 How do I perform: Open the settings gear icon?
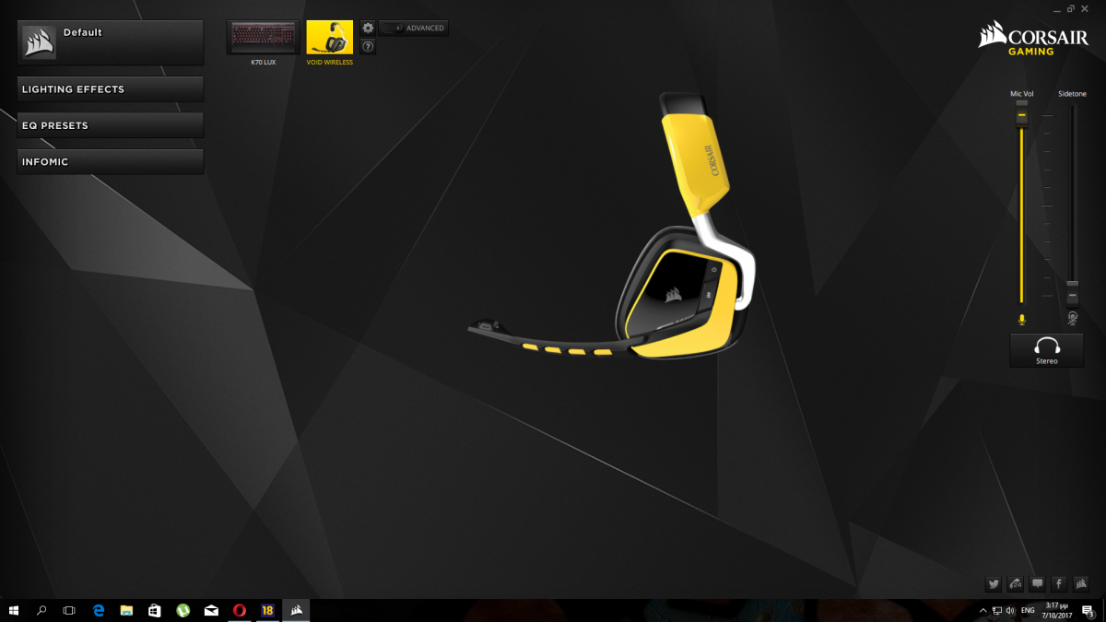[x=368, y=29]
